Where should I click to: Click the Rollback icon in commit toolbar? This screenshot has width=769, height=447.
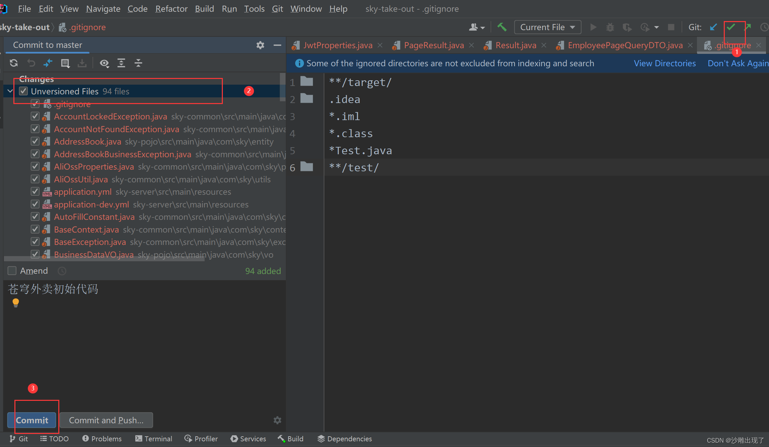31,63
